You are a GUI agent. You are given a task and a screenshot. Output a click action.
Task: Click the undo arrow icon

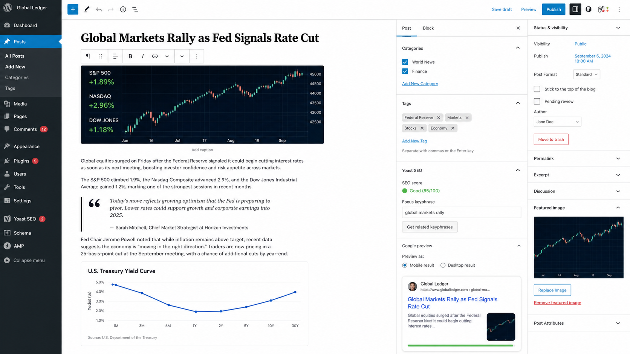tap(99, 9)
